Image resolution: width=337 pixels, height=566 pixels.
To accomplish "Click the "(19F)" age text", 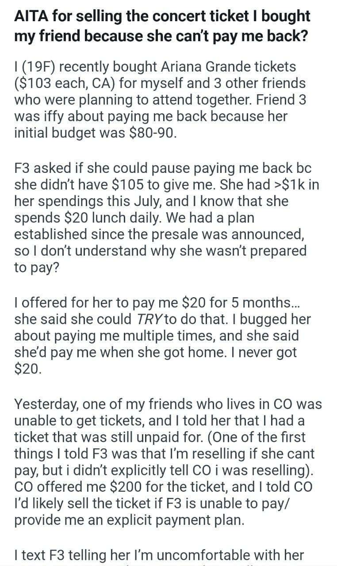I will point(41,67).
